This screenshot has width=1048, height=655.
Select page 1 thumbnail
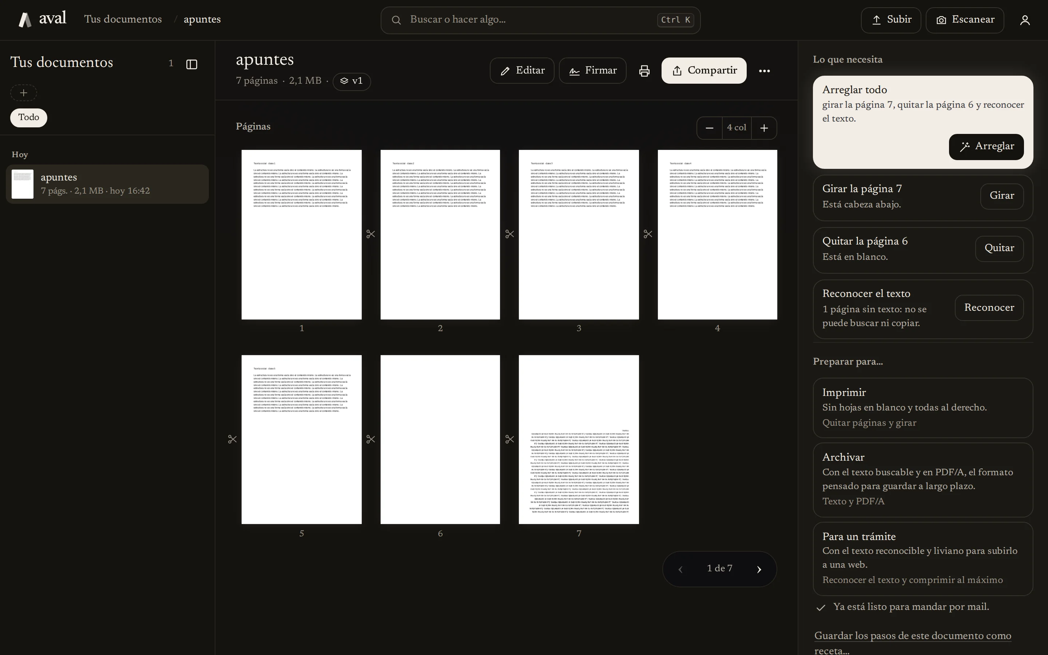(x=301, y=235)
